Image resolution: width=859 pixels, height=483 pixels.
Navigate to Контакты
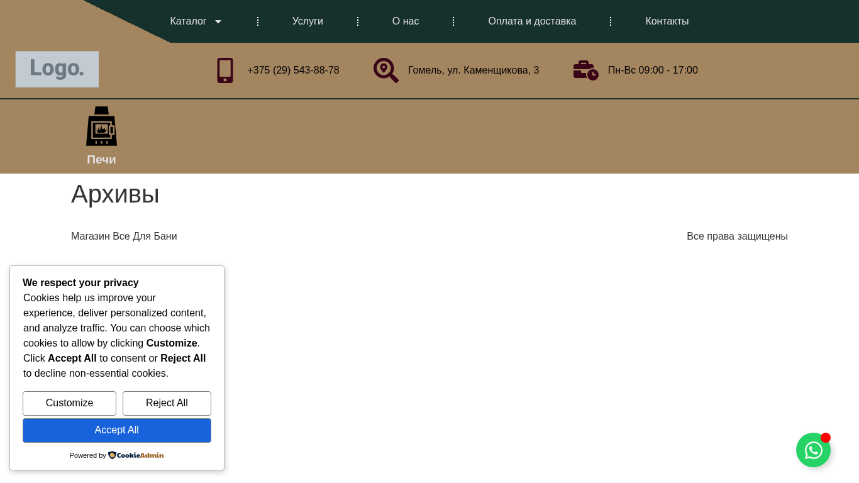tap(667, 21)
